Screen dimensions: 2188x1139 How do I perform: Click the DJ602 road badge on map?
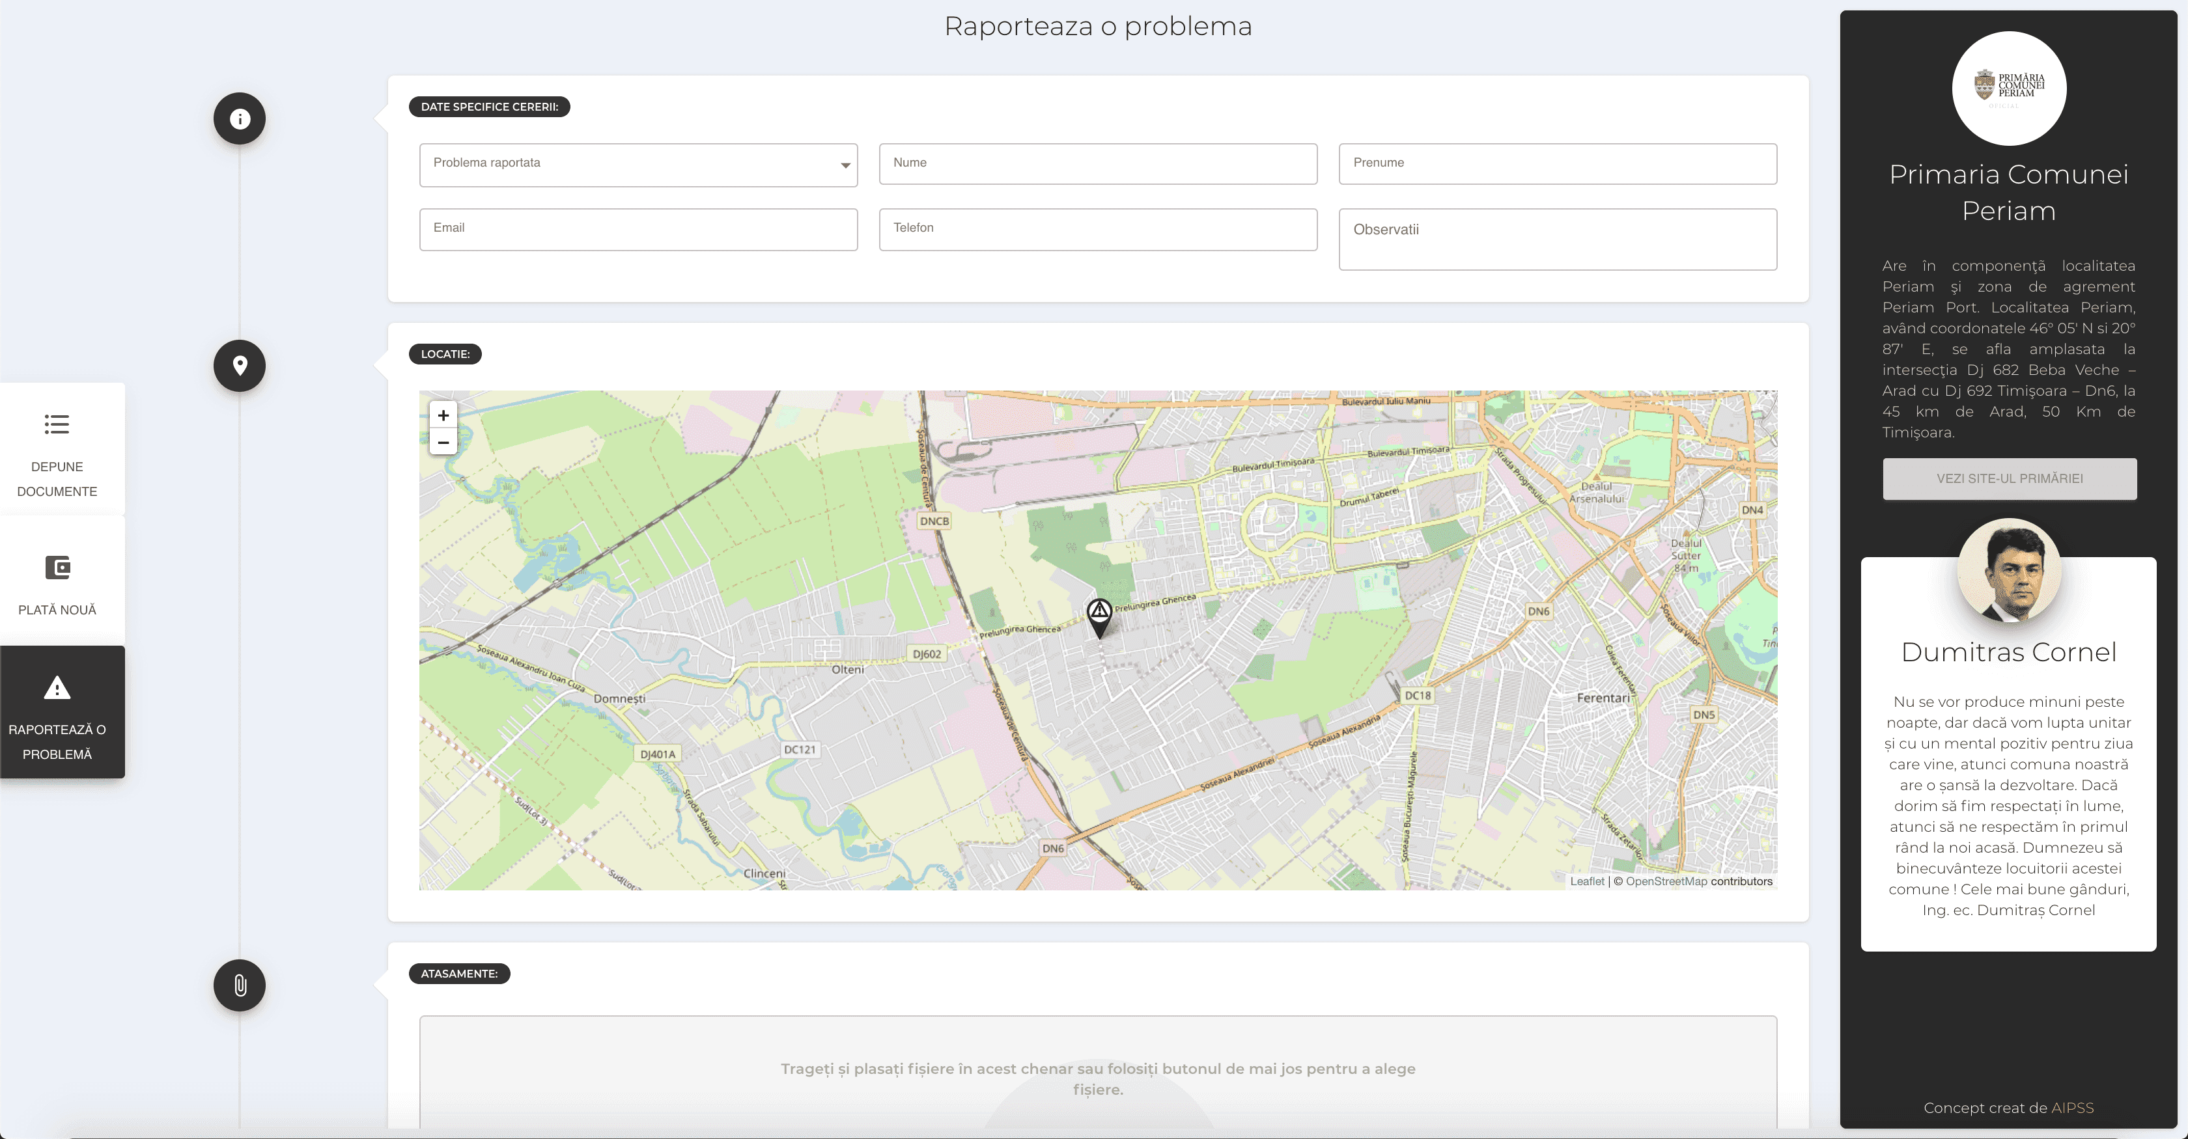[927, 654]
